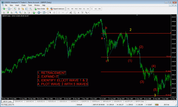Screen dimensions: 178x107
Task: Select the Fibonacci retracement tool
Action: (x=75, y=13)
